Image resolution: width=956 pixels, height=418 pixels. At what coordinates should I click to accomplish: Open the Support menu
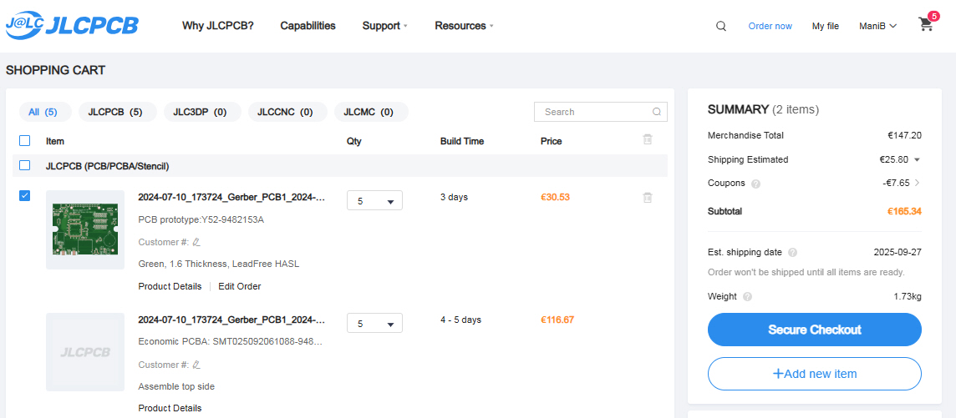(x=384, y=26)
